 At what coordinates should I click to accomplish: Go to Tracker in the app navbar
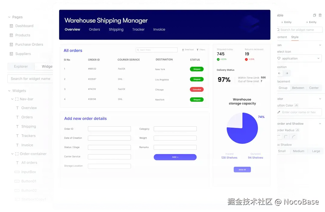pyautogui.click(x=138, y=29)
